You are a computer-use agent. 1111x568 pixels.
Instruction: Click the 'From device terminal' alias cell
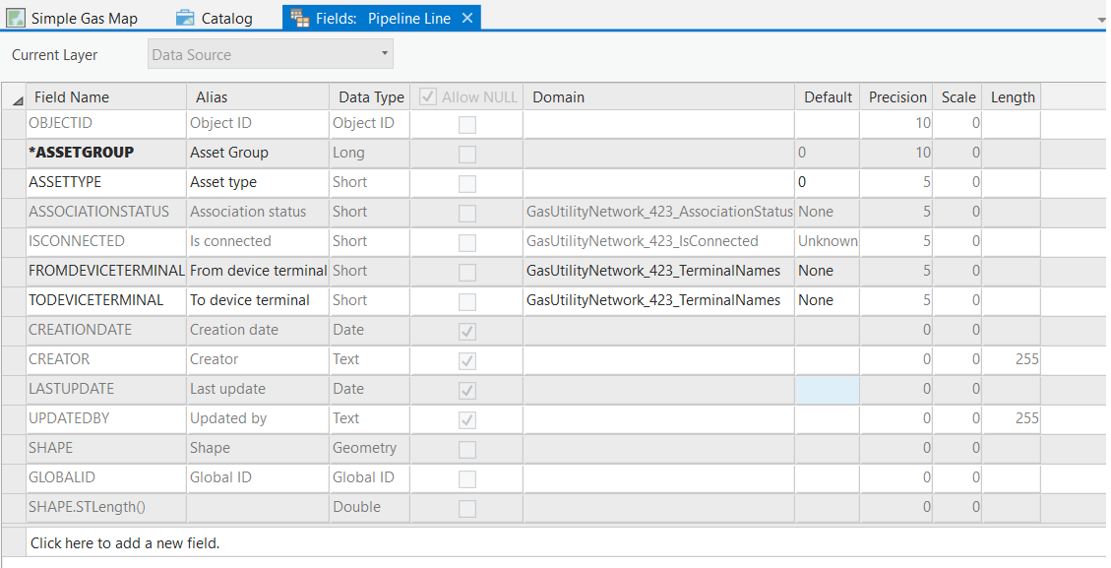pos(258,271)
